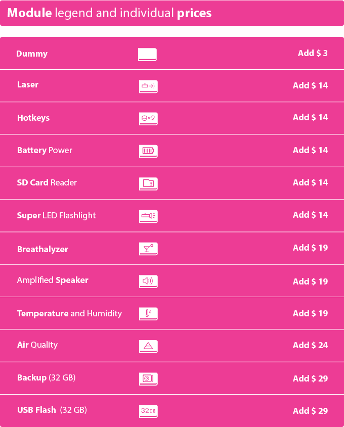
Task: Select the Air Quality triangle icon
Action: (148, 346)
